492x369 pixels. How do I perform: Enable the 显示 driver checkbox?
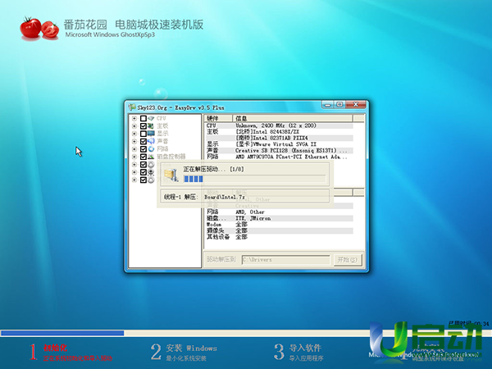[x=143, y=134]
